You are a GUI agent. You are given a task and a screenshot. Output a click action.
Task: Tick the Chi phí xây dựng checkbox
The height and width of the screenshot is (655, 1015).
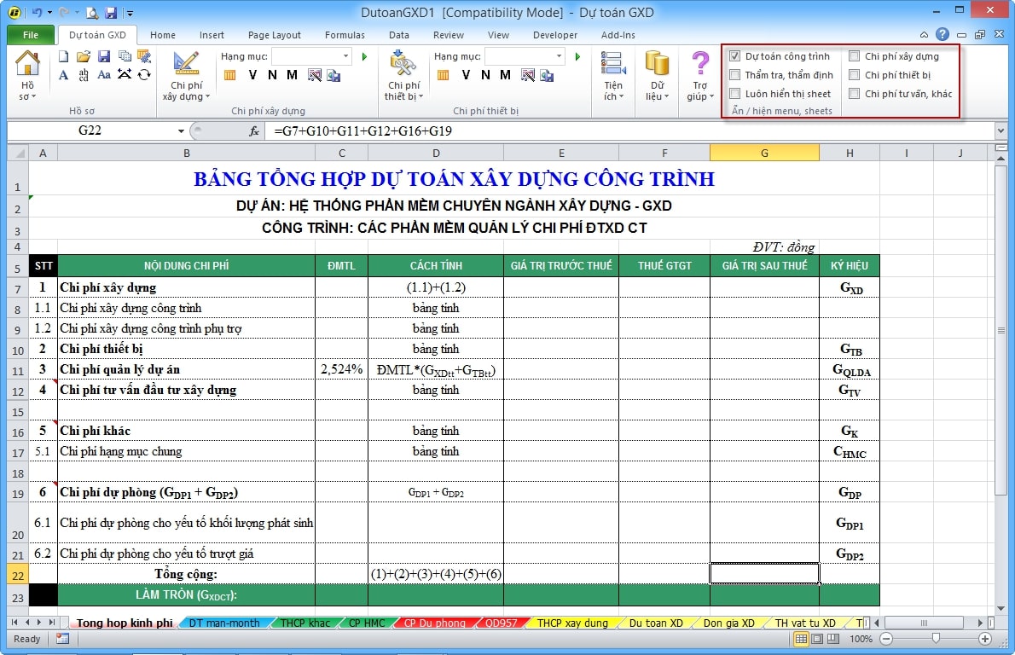click(x=855, y=56)
